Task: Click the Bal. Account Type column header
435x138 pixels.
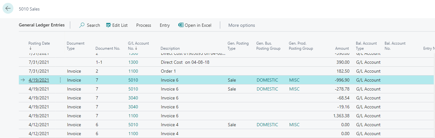Action: pos(366,46)
